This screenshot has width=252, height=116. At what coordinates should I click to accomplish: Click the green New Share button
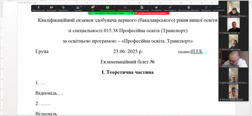[x=108, y=8]
